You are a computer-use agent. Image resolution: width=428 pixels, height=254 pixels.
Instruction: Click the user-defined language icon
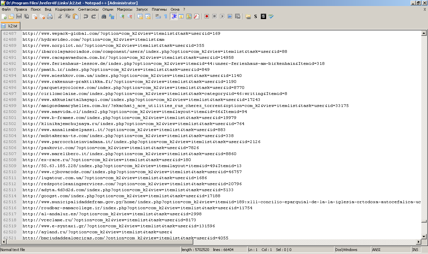181,16
